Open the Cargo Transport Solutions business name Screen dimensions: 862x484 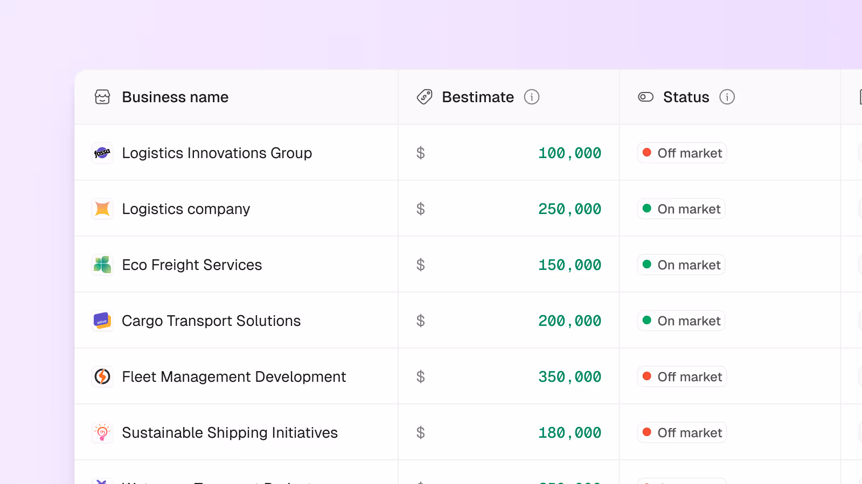tap(211, 321)
